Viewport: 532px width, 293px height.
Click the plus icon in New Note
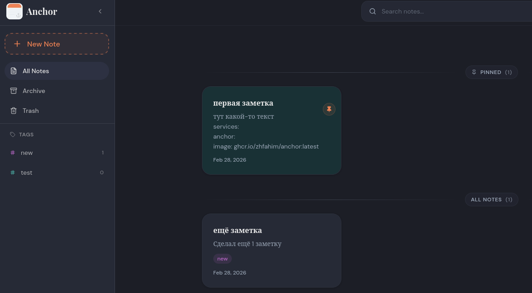(x=17, y=44)
